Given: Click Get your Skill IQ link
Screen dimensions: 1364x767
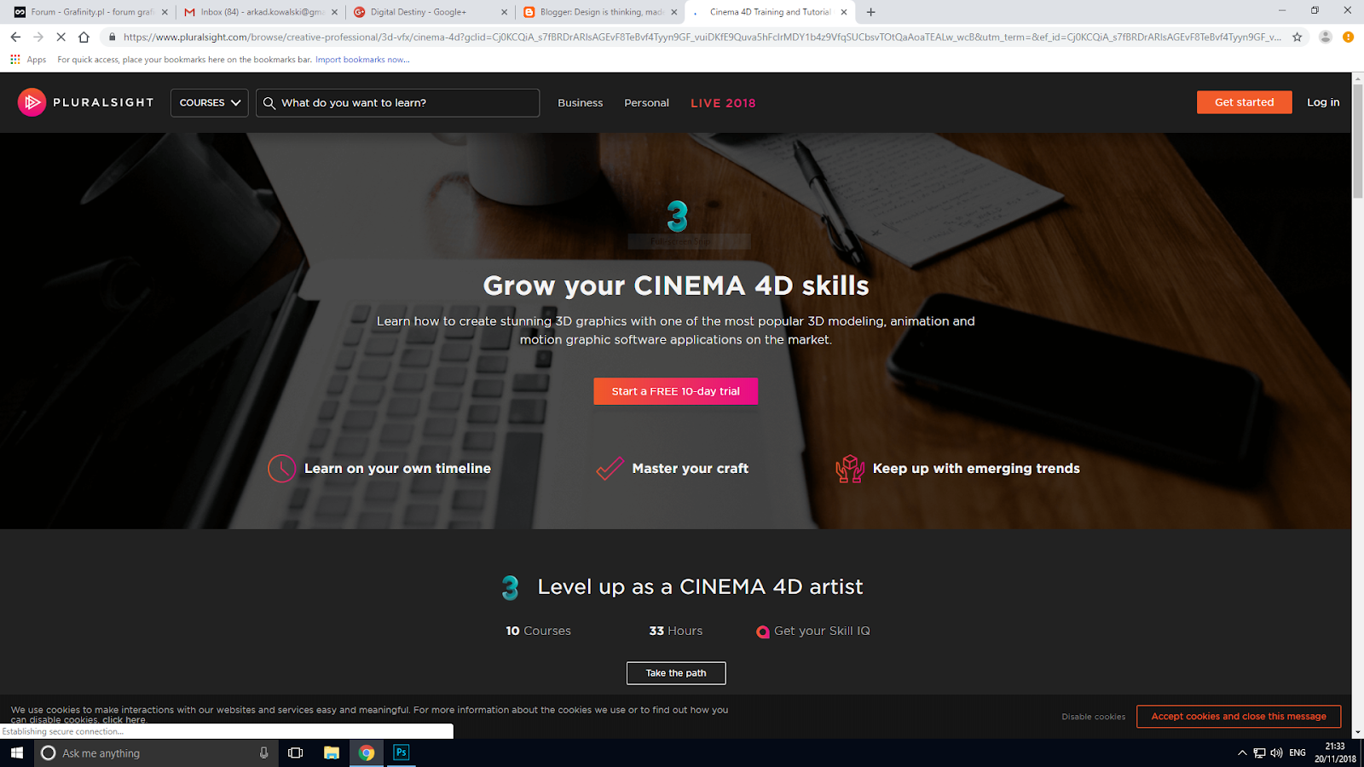Looking at the screenshot, I should 822,631.
